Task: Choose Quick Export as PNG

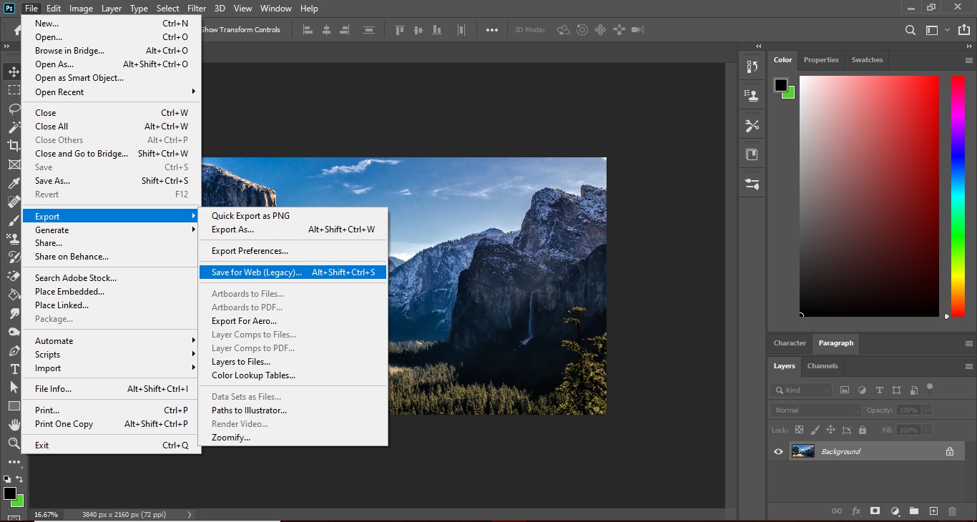Action: click(293, 216)
